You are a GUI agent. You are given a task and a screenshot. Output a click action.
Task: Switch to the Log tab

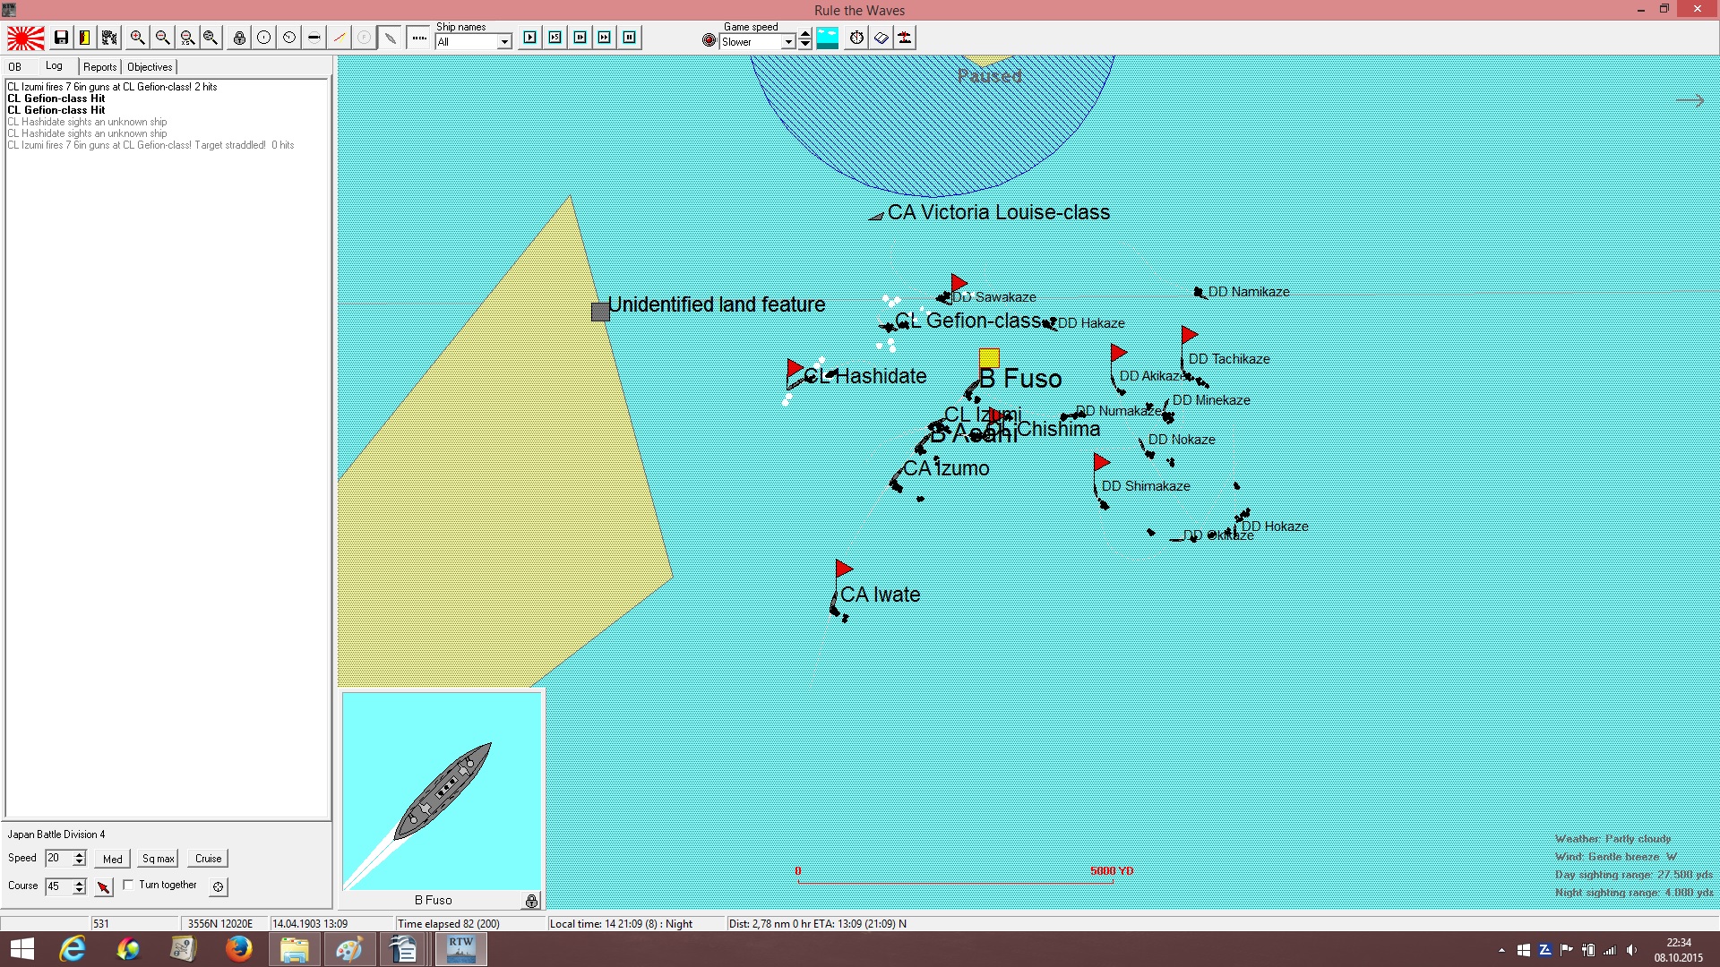[55, 66]
